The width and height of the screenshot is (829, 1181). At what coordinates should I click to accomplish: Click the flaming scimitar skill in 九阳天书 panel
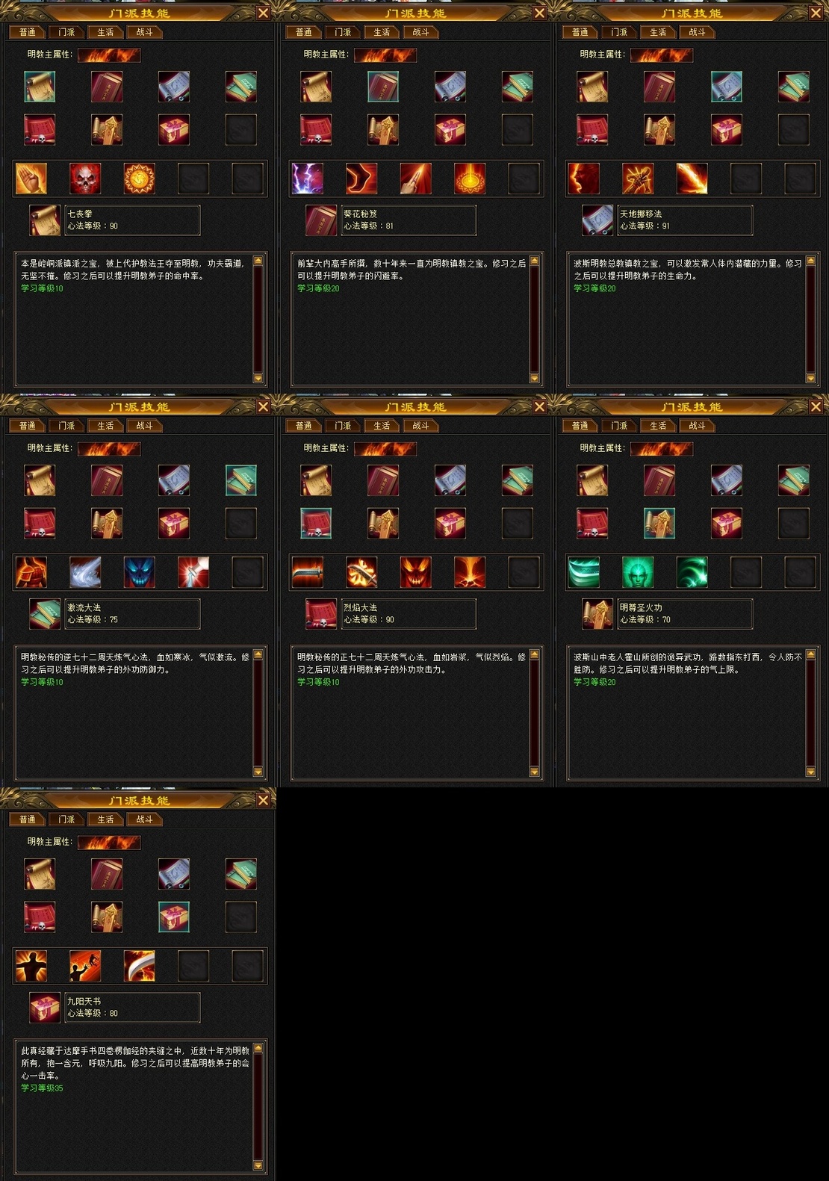pos(140,966)
